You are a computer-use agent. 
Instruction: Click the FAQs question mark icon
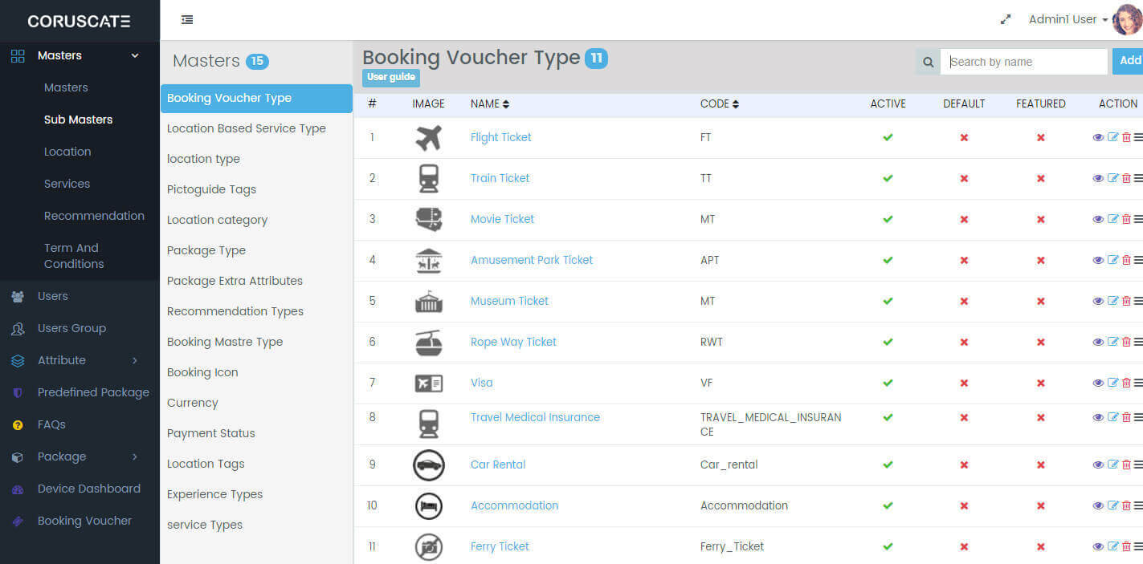(18, 425)
